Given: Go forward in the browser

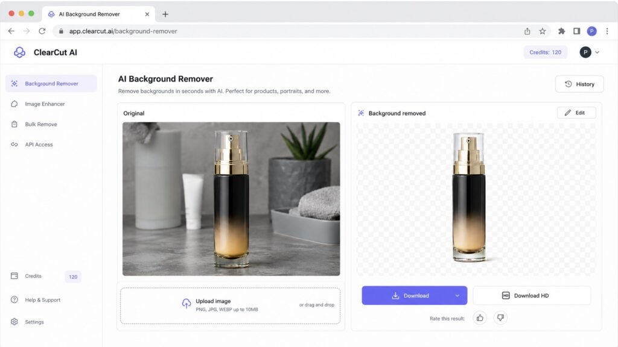Looking at the screenshot, I should click(27, 31).
